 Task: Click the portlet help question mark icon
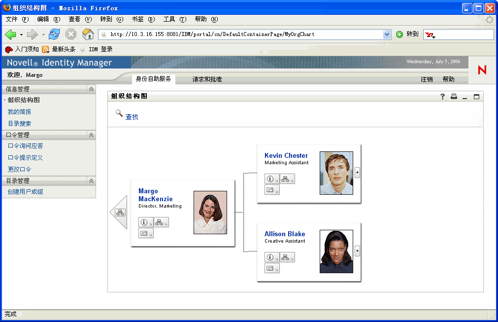442,96
